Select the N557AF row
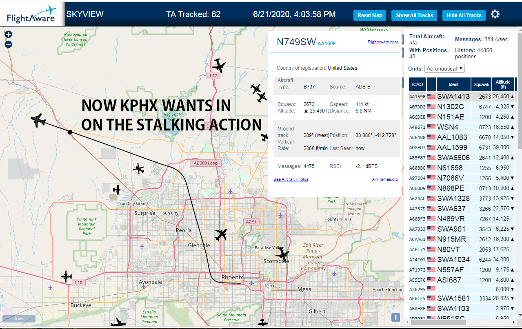 tap(462, 270)
